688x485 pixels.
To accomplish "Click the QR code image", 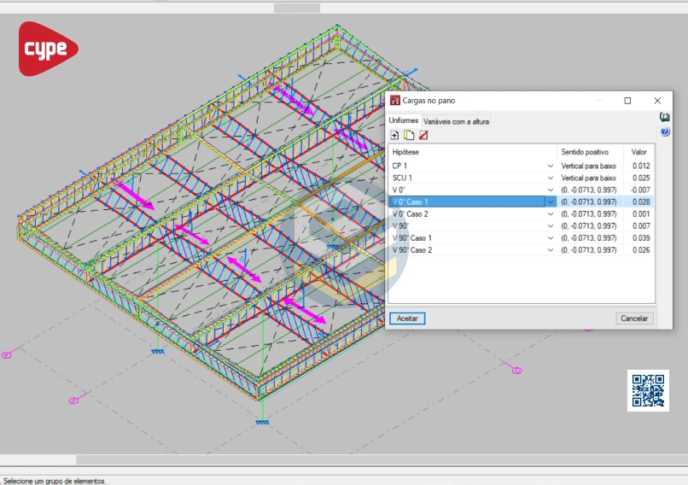I will [x=648, y=390].
